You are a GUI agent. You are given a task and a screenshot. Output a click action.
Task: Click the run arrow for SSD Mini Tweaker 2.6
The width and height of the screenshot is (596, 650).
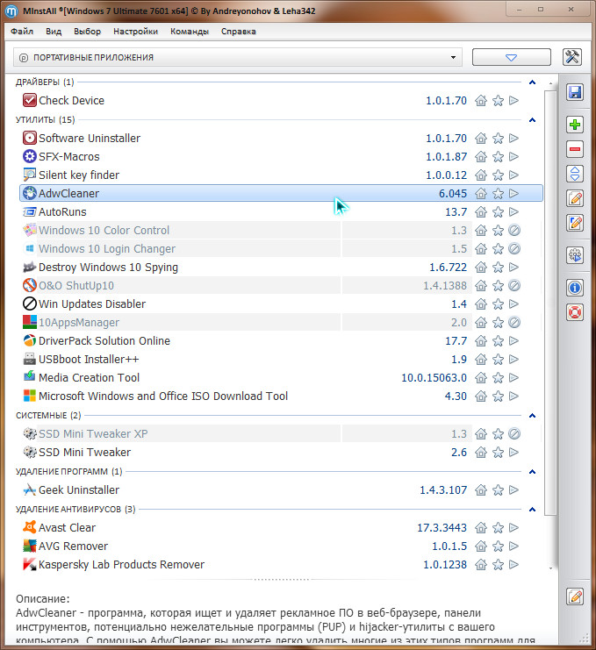(x=513, y=453)
